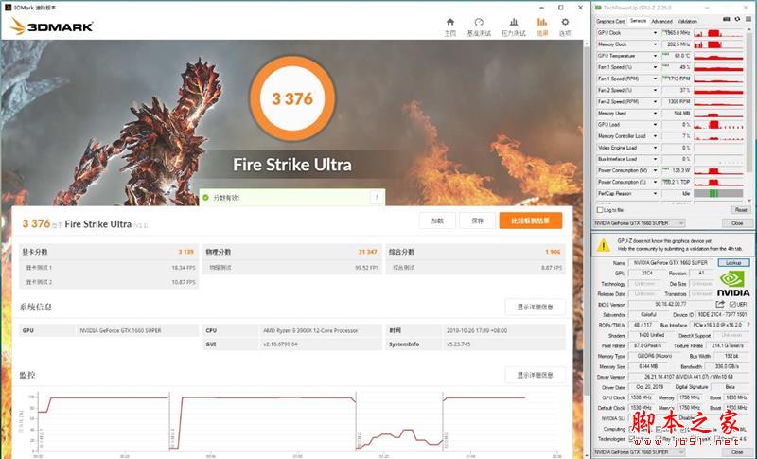Click the Bus Interface question mark icon

pos(748,325)
